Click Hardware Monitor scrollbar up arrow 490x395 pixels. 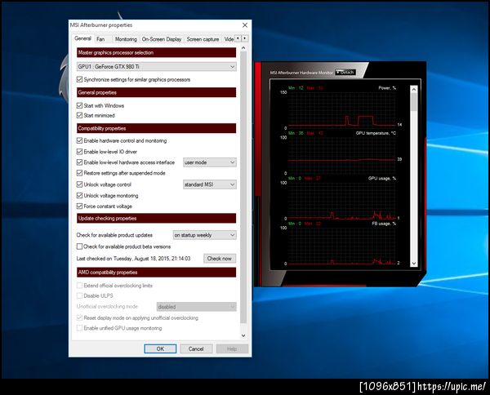click(414, 89)
